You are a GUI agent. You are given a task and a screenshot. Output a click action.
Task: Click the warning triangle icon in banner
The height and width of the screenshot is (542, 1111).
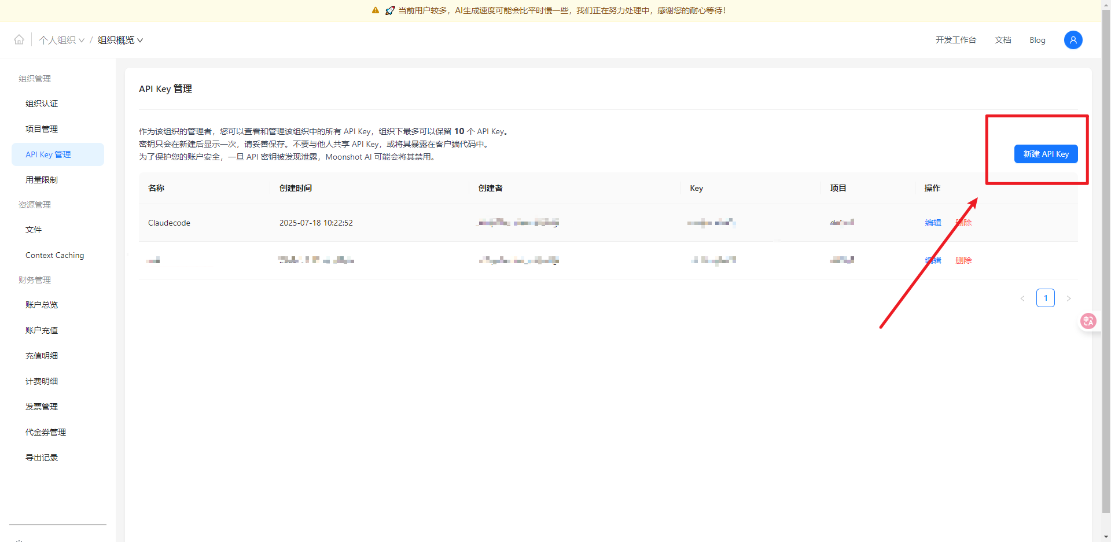coord(376,10)
